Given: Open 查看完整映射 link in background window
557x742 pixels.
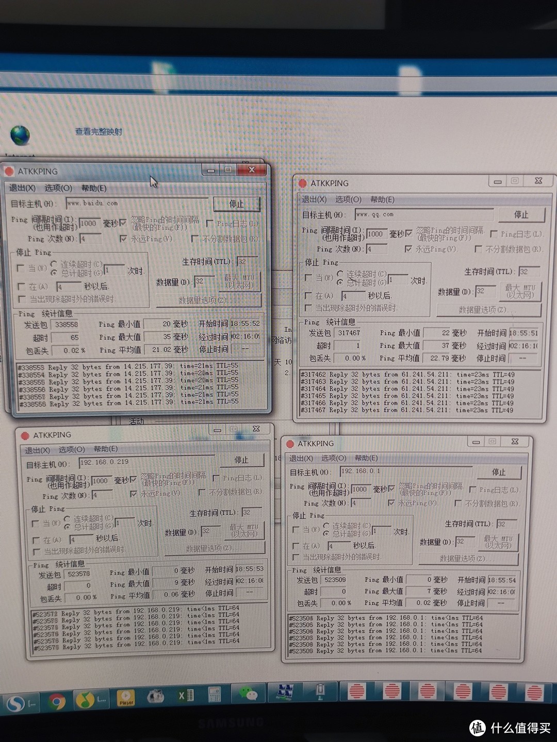Looking at the screenshot, I should point(99,132).
